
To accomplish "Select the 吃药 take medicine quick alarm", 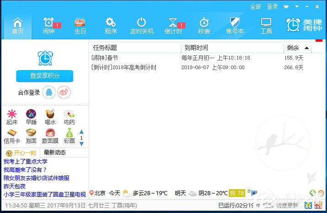I will [69, 117].
